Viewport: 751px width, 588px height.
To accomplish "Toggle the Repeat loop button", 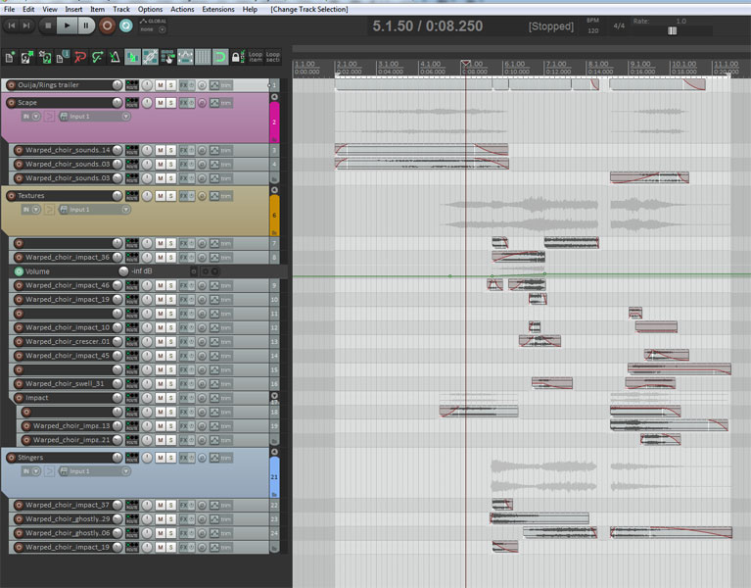I will [126, 25].
